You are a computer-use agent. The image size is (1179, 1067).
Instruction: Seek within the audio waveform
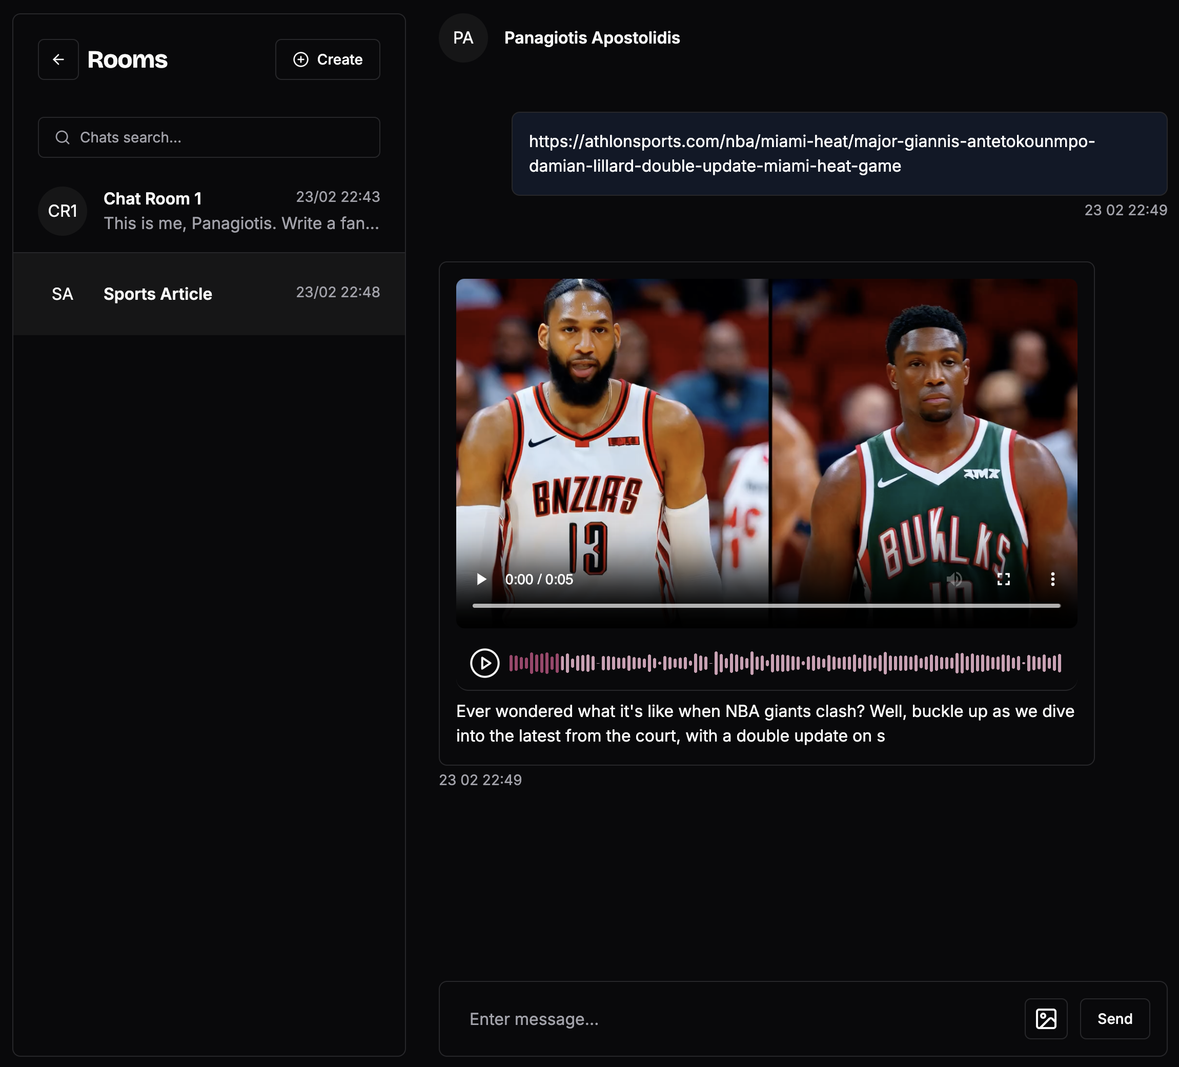(785, 663)
